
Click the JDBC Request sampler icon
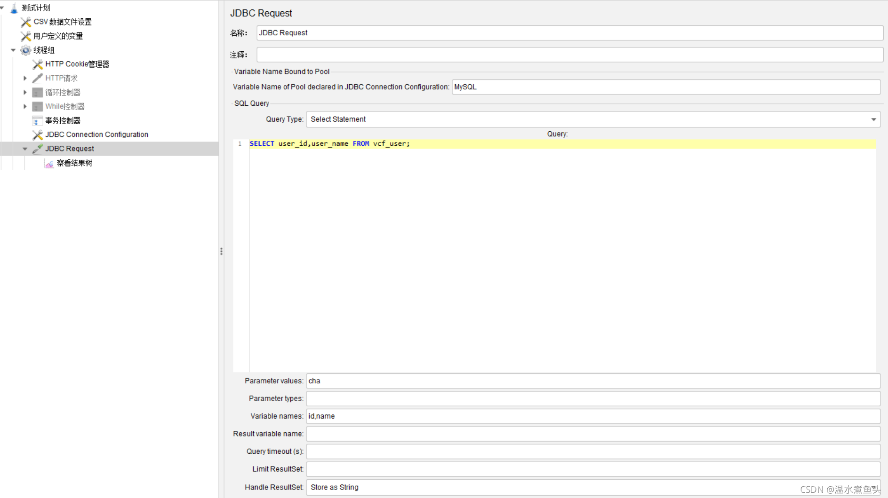click(x=38, y=149)
